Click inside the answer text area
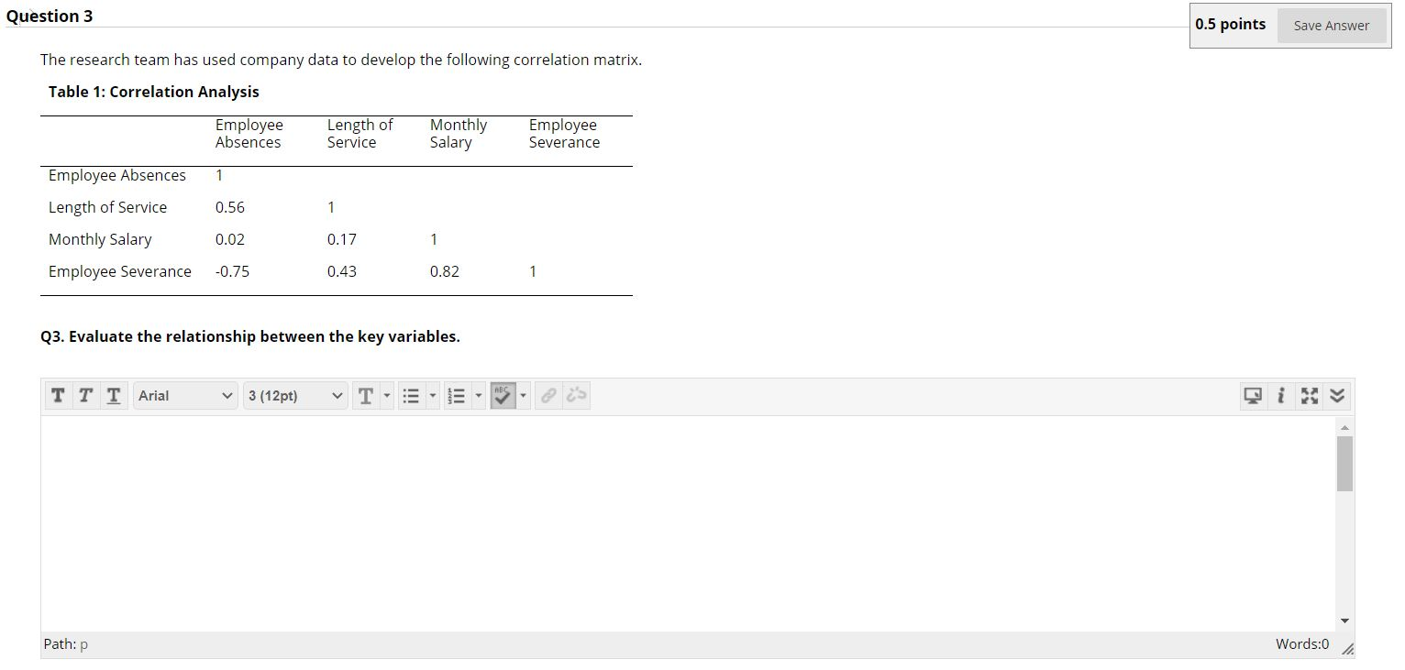The image size is (1405, 670). [x=688, y=523]
